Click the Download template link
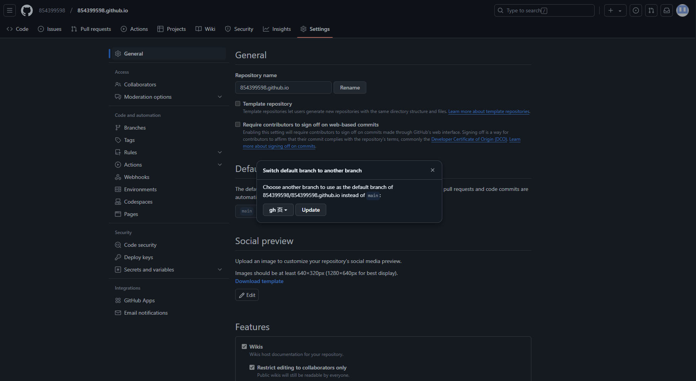Viewport: 696px width, 381px height. (259, 281)
